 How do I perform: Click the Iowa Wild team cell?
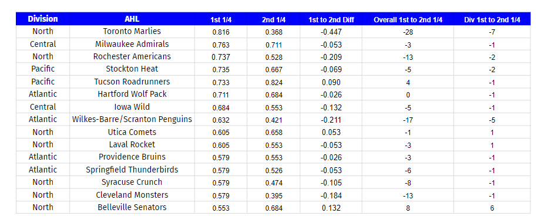pos(132,107)
